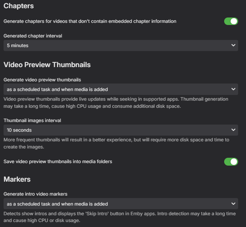Screen dimensions: 246x227
Task: Click the Markers section heading
Action: [x=17, y=179]
